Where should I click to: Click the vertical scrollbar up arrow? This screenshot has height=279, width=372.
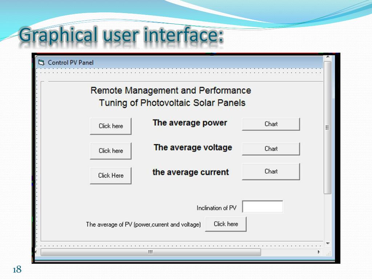pyautogui.click(x=328, y=57)
